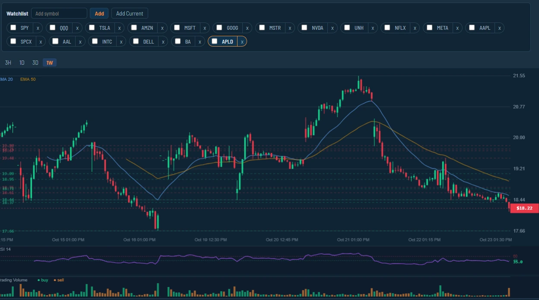Tick the SPCX watchlist checkbox

click(13, 41)
